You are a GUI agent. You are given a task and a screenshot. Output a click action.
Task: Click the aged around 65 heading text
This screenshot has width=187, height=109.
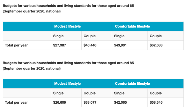coord(68,9)
